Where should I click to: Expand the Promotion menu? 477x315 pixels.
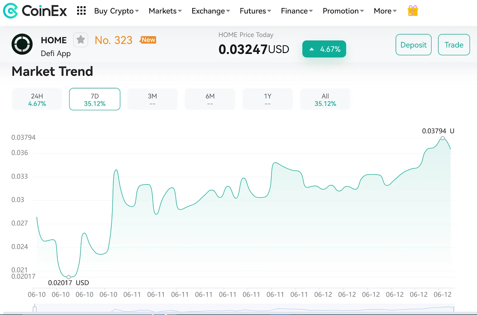343,11
